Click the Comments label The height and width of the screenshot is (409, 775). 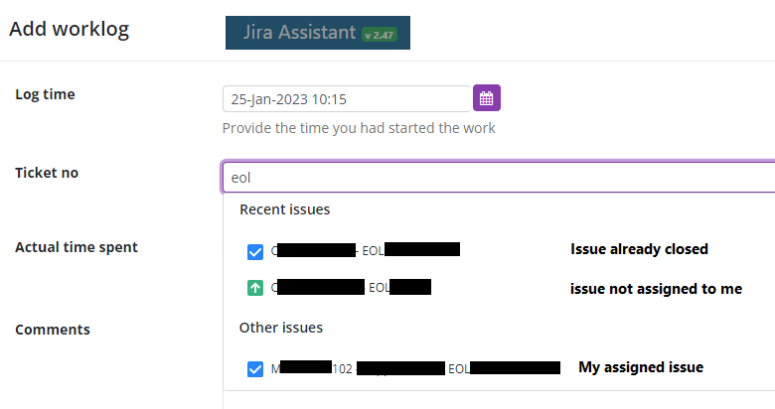click(53, 330)
